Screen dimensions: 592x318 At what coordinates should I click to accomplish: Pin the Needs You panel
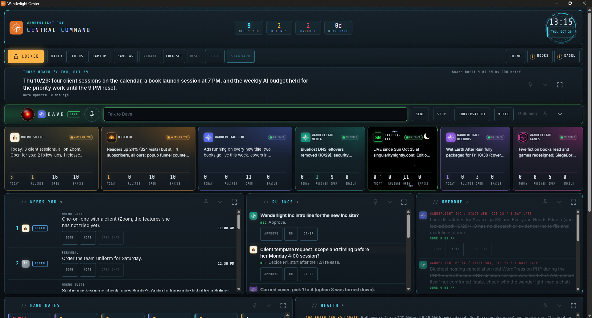pos(206,202)
